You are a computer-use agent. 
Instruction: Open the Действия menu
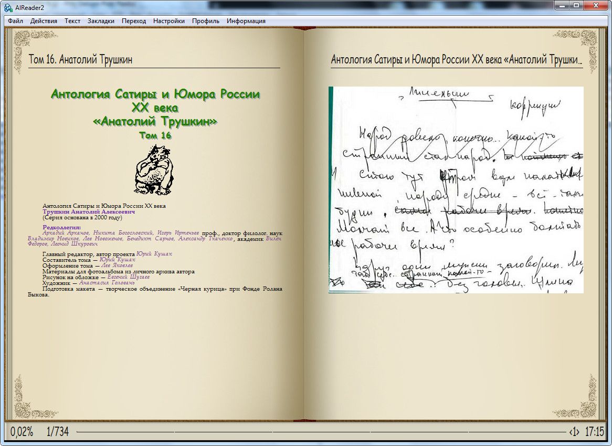point(44,21)
